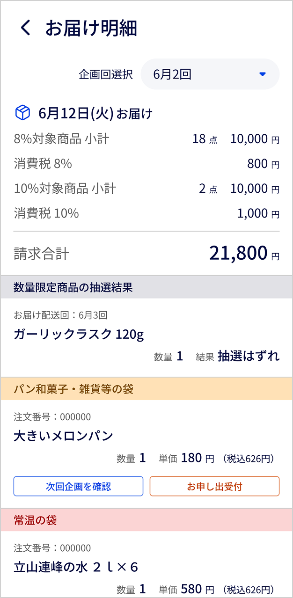The width and height of the screenshot is (293, 598).
Task: Click the delivery box icon
Action: pos(22,113)
